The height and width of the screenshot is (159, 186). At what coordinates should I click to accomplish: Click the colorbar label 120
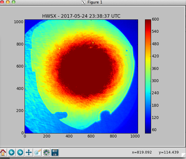155,118
